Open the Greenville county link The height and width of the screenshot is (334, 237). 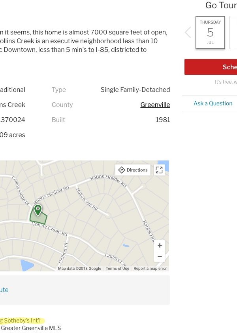click(155, 105)
